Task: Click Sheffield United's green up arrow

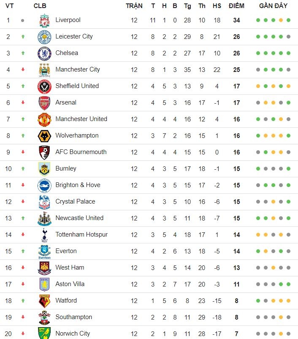Action: click(23, 86)
